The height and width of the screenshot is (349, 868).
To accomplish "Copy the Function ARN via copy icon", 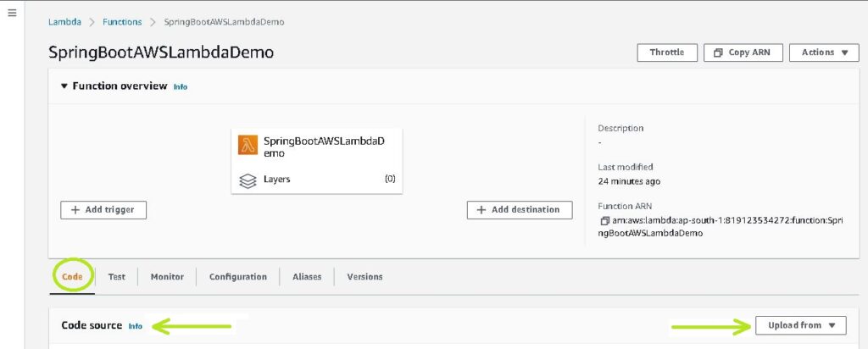I will click(x=604, y=221).
